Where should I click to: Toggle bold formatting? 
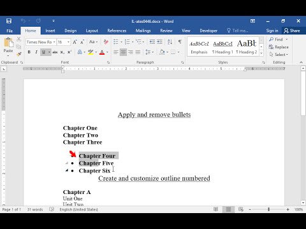coord(29,52)
